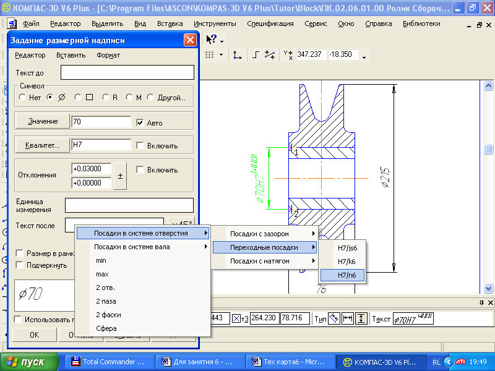
Task: Open the 'Спецификация' menu
Action: [x=270, y=23]
